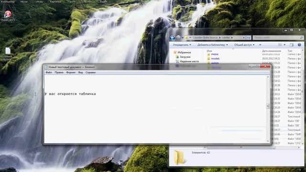Viewport: 306px width, 172px height.
Task: Select the row with type Файл "TMP"
Action: (294, 134)
